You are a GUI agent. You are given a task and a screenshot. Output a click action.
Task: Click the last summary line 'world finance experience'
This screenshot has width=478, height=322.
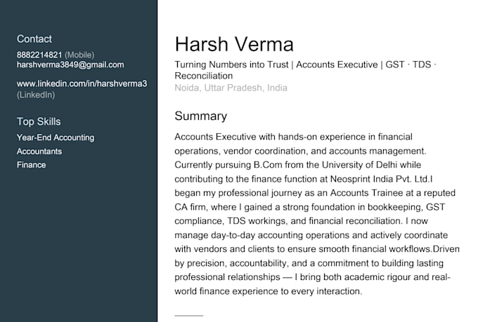269,292
